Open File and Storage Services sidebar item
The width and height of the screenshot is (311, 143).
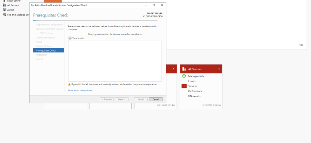(18, 15)
